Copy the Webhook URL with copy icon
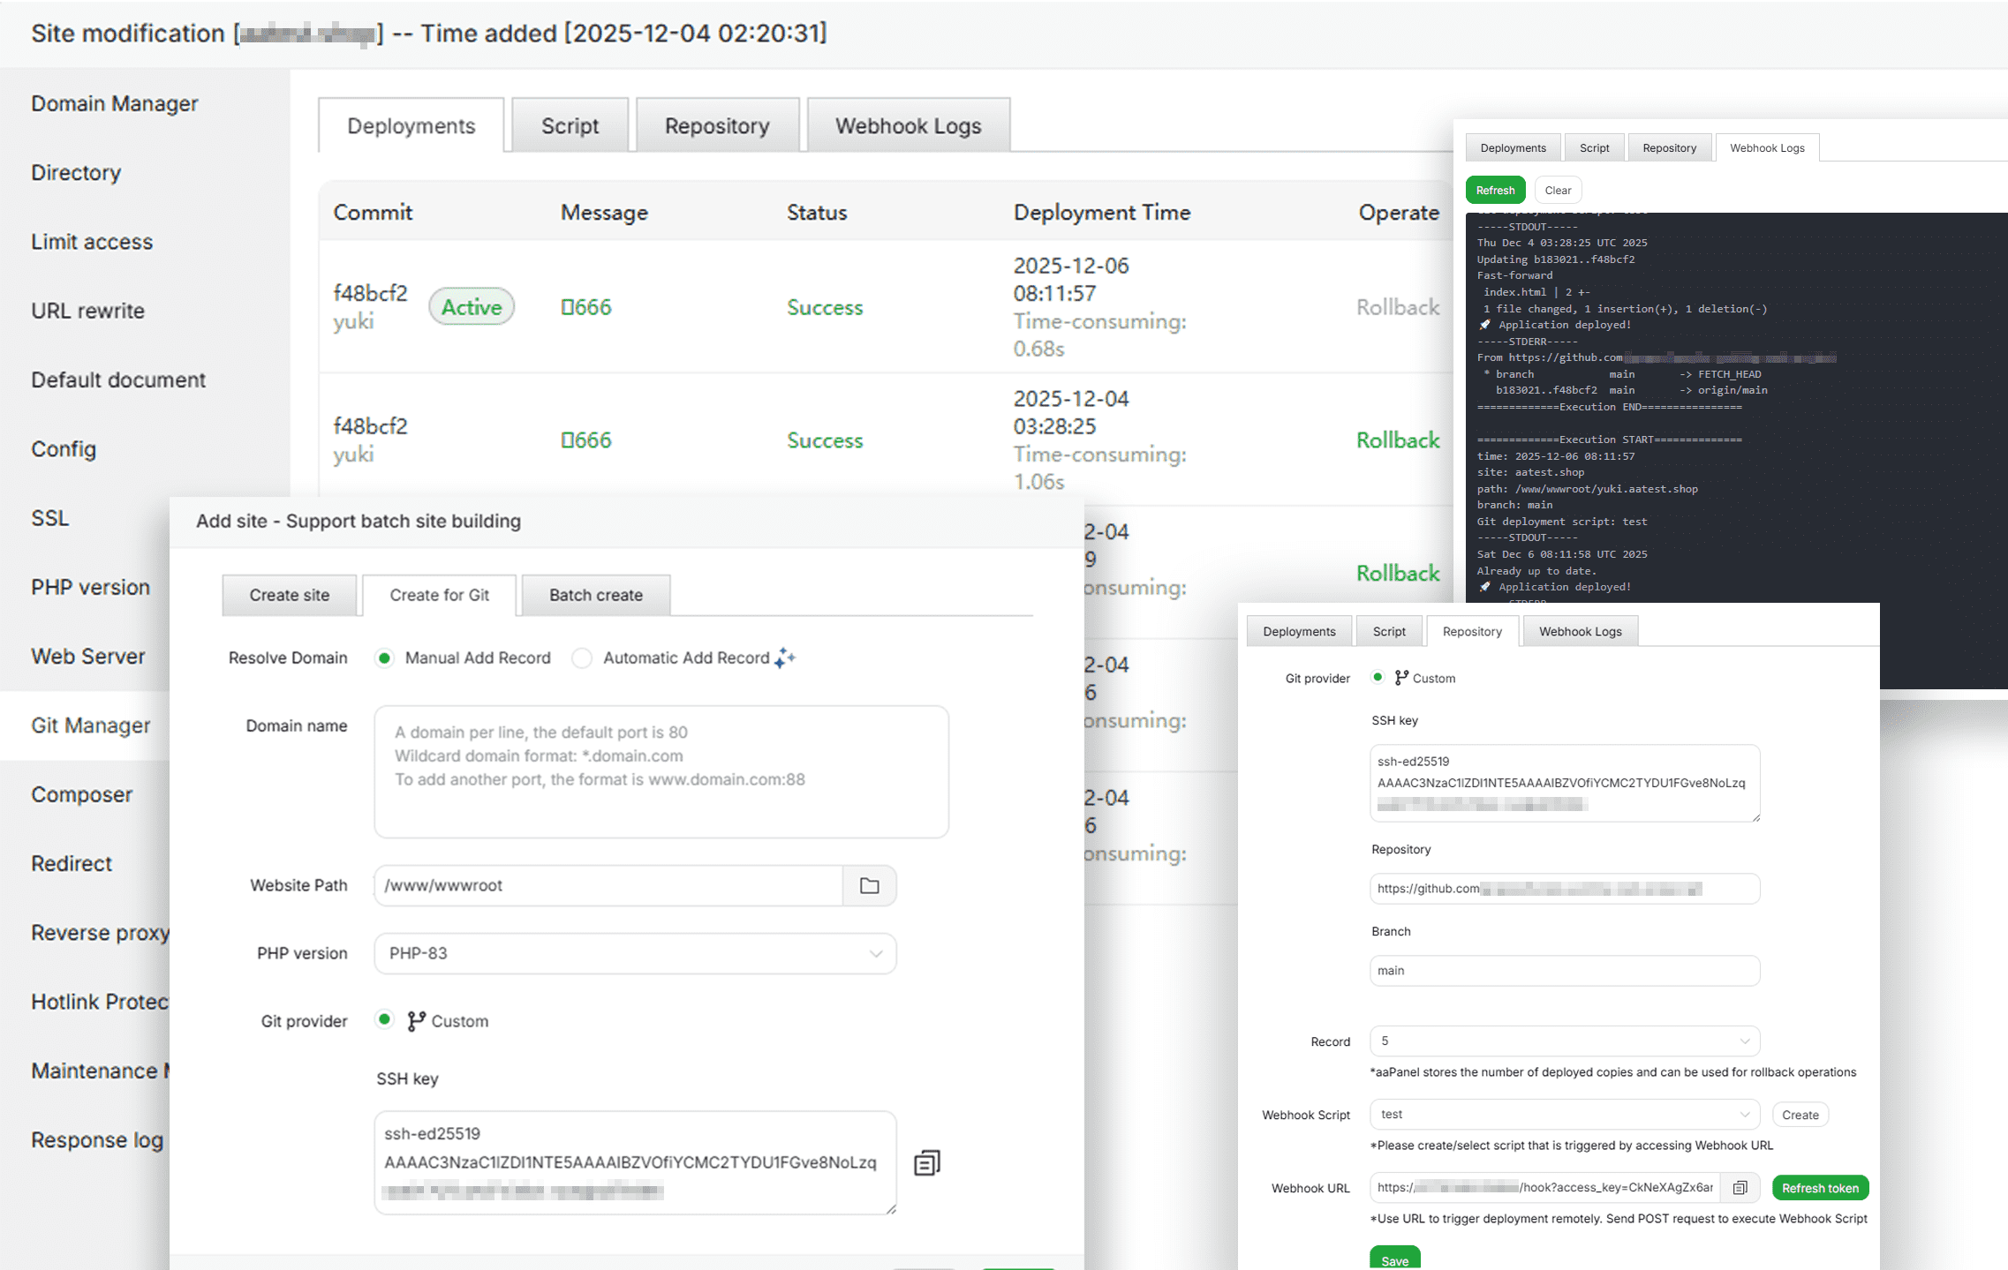Screen dimensions: 2008x1270 click(x=1740, y=1188)
